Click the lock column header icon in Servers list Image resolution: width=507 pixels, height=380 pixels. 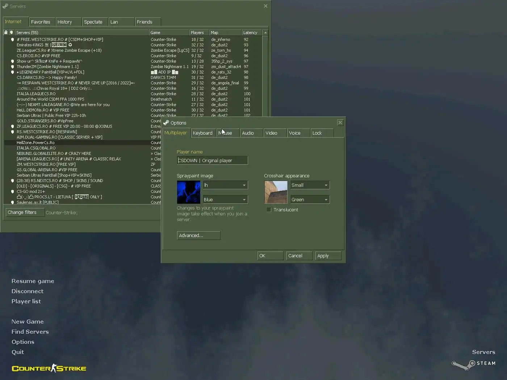click(x=6, y=33)
